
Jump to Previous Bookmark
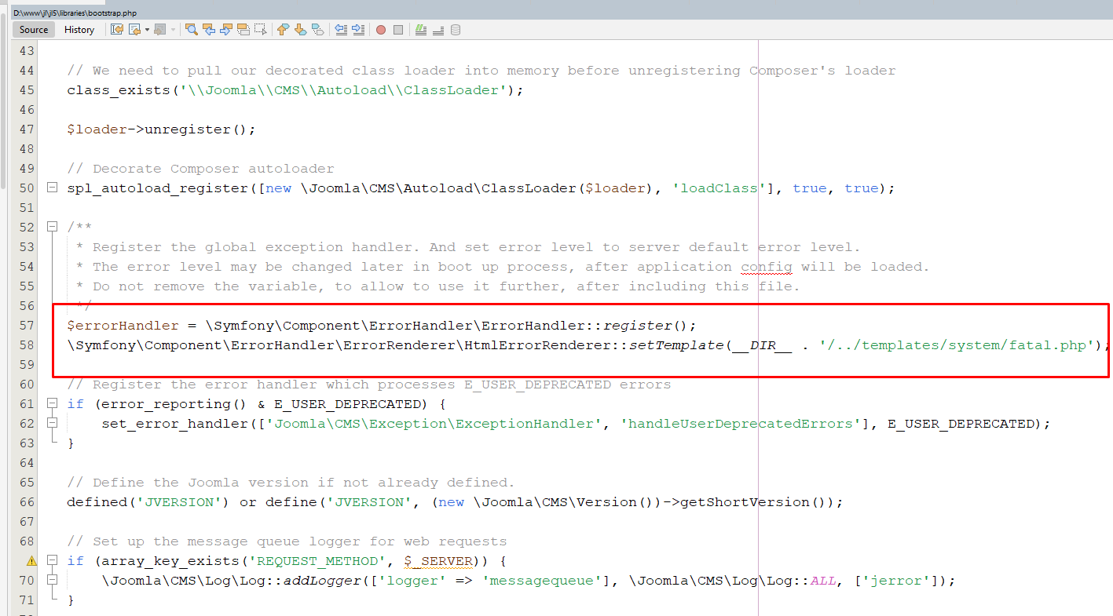click(x=283, y=30)
